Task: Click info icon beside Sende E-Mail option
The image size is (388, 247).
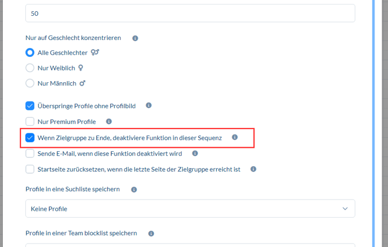Action: (x=195, y=153)
